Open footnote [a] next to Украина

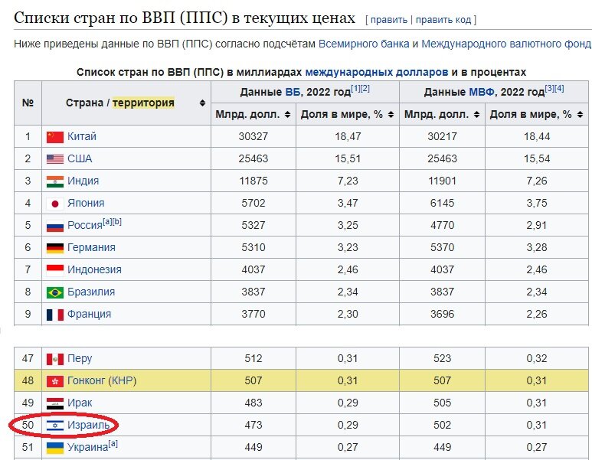tap(113, 444)
